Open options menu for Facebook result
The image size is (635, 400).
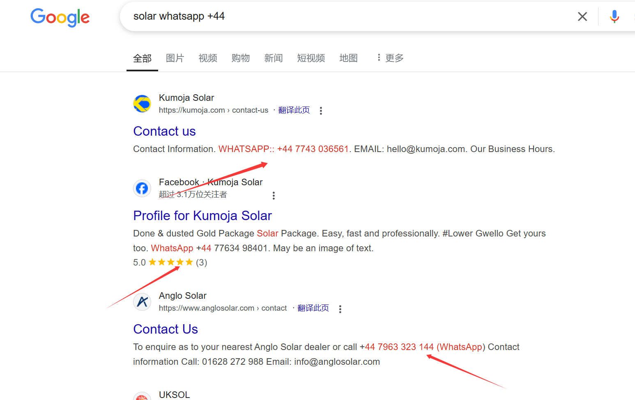pyautogui.click(x=274, y=195)
